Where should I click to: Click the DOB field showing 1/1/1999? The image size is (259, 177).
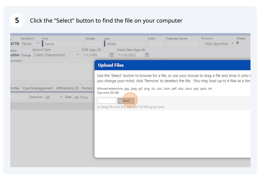coord(95,55)
